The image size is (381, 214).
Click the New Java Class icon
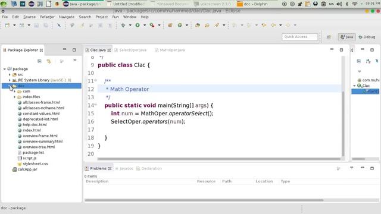pyautogui.click(x=180, y=25)
